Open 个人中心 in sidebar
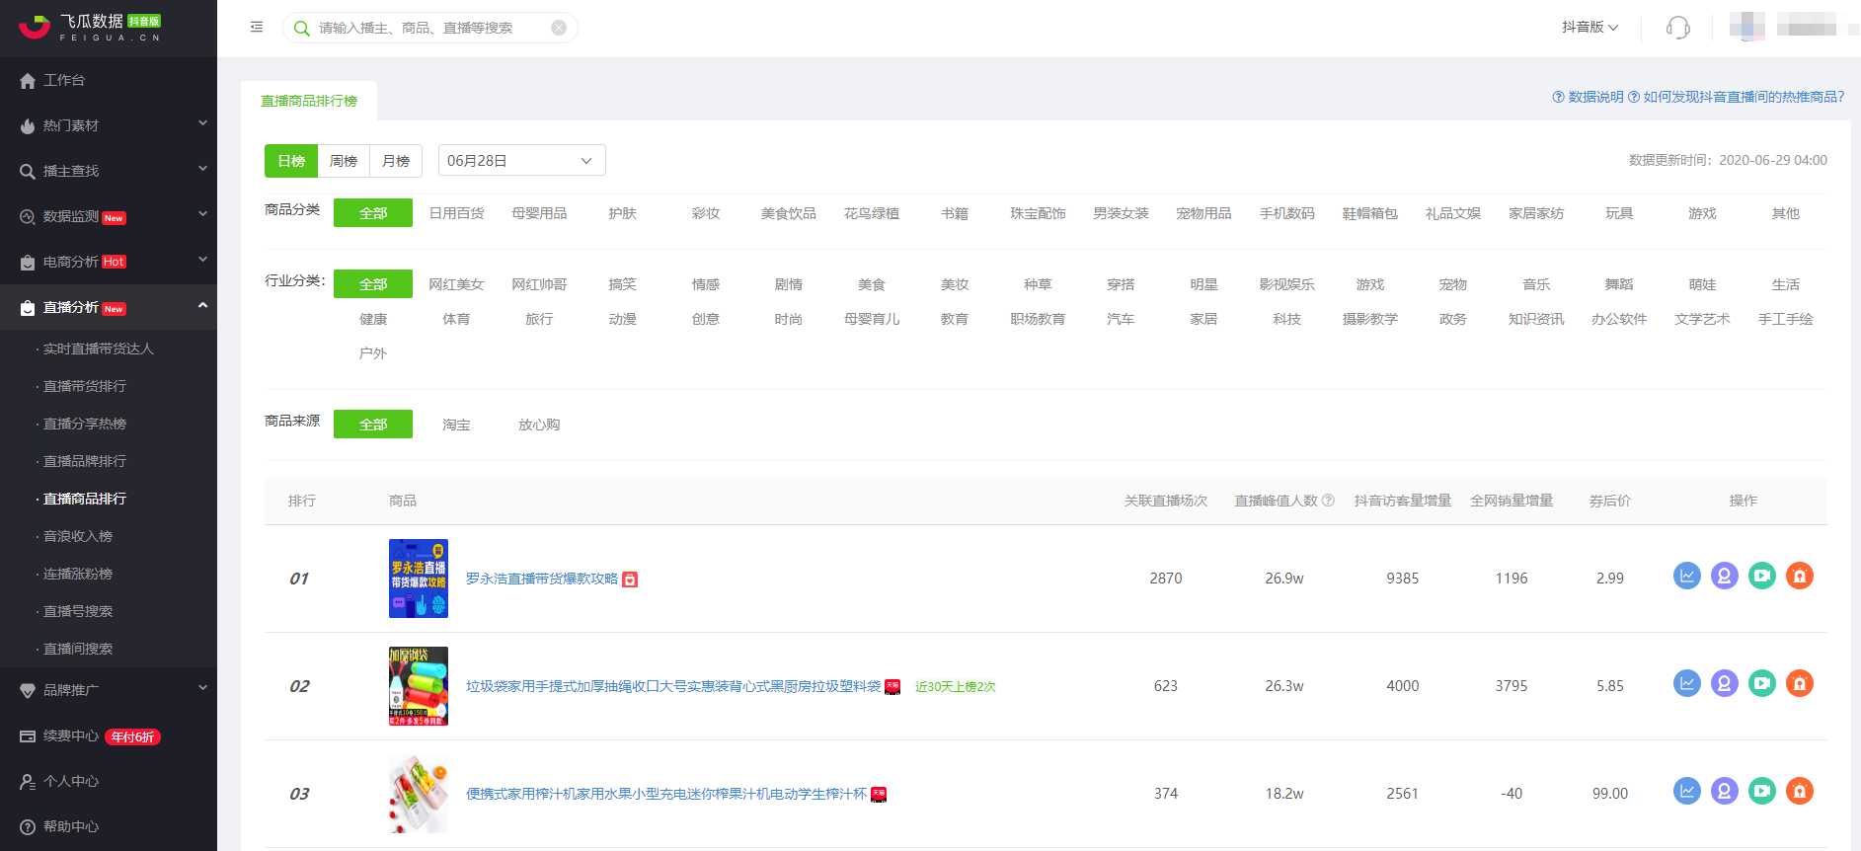The width and height of the screenshot is (1861, 851). pyautogui.click(x=109, y=781)
